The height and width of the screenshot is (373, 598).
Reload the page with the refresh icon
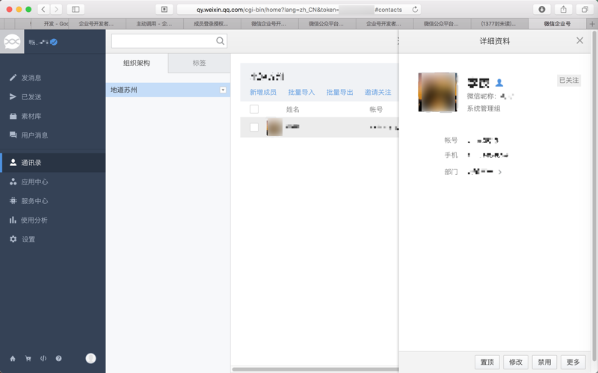pos(415,10)
